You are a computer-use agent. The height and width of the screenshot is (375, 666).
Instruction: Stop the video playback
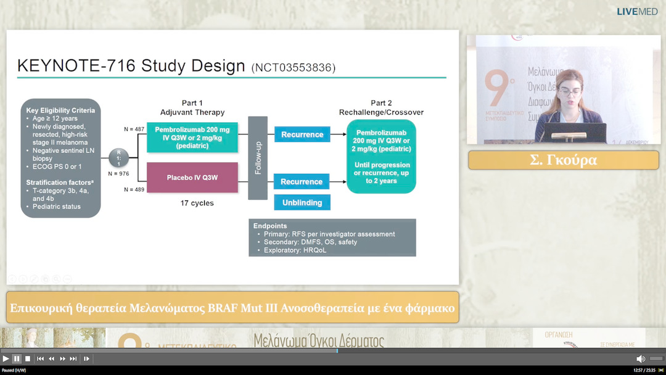(28, 358)
